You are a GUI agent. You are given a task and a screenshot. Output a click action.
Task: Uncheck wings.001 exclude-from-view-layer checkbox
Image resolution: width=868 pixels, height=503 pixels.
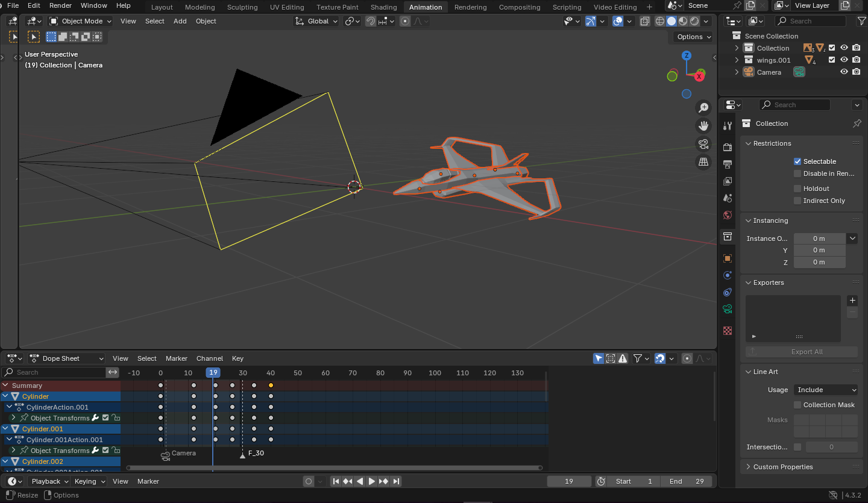[x=832, y=60]
